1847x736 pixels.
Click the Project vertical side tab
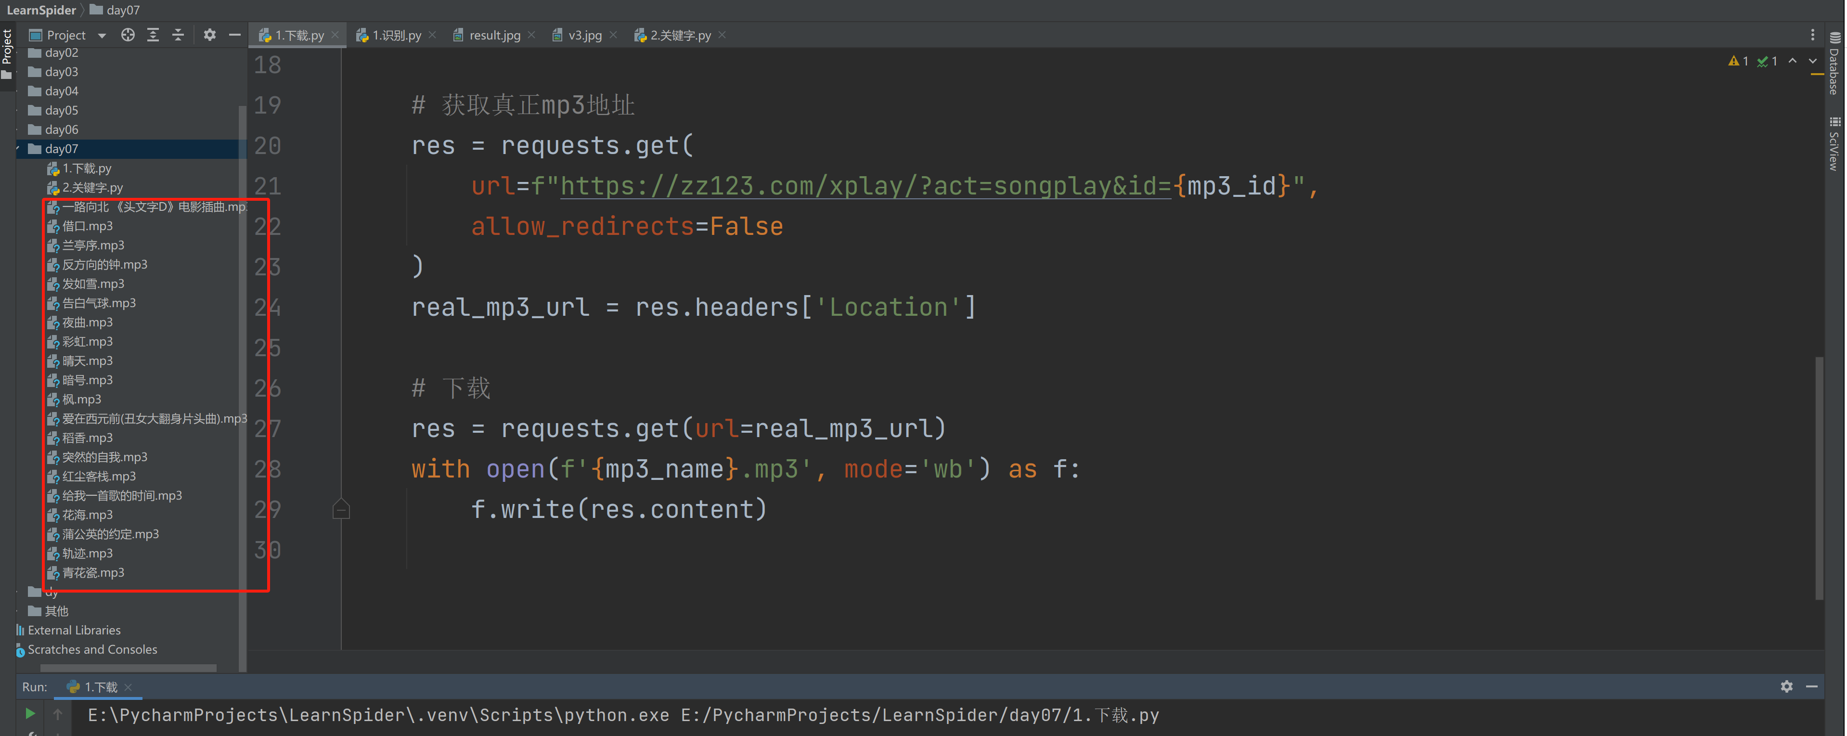tap(7, 54)
